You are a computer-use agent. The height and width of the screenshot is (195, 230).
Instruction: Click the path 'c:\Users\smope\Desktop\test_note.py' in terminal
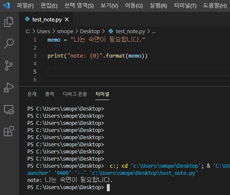pos(144,173)
